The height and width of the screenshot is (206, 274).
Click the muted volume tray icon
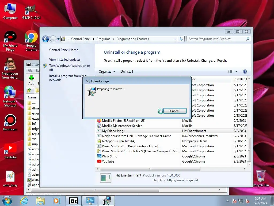247,201
